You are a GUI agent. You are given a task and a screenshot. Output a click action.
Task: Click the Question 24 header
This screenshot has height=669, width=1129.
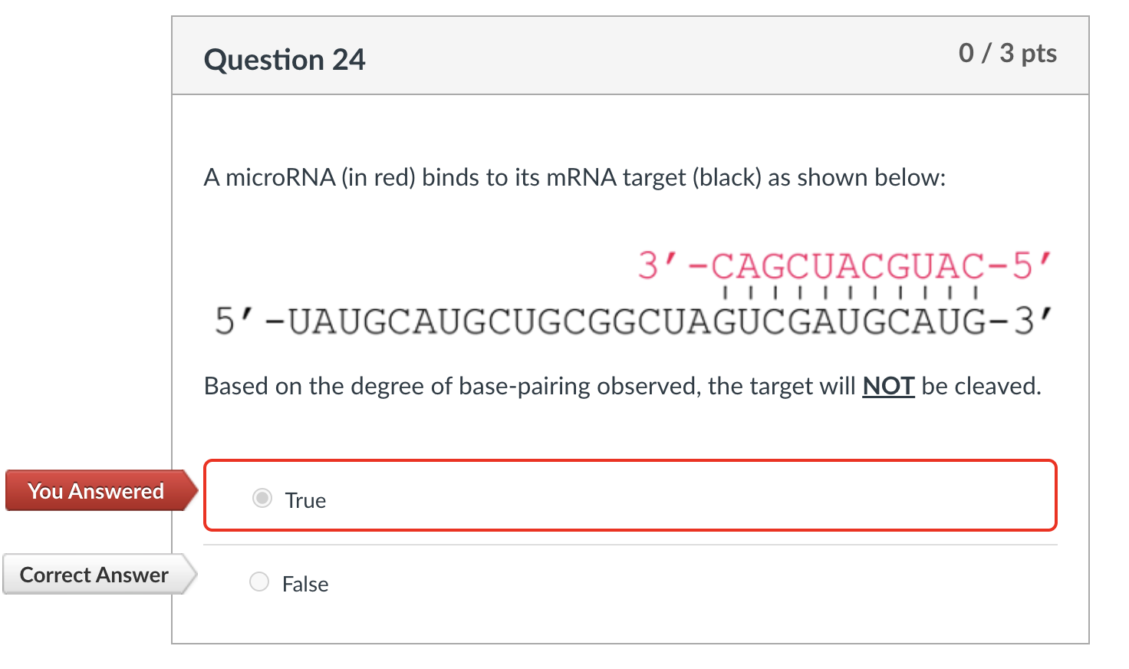click(x=285, y=59)
